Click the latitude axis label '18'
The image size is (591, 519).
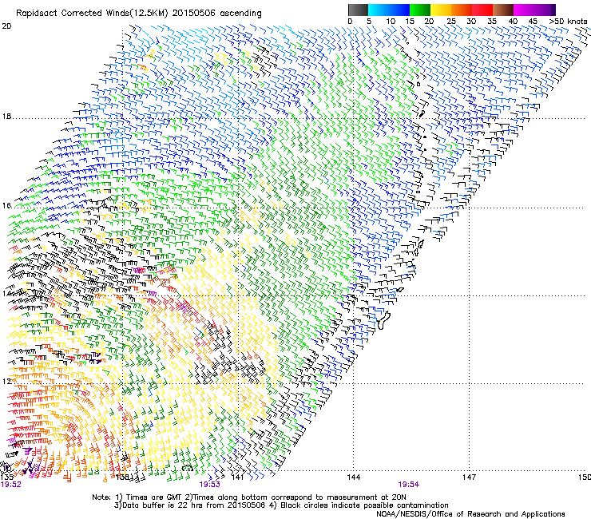tap(6, 117)
